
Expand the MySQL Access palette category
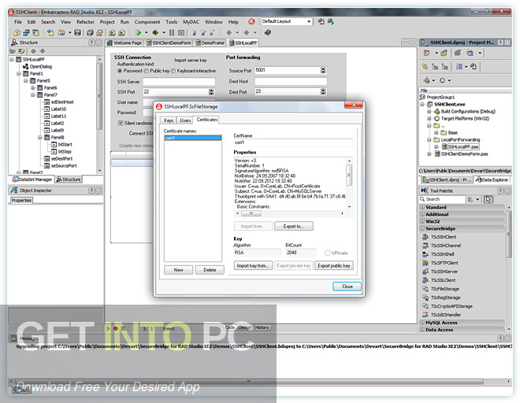pyautogui.click(x=422, y=323)
